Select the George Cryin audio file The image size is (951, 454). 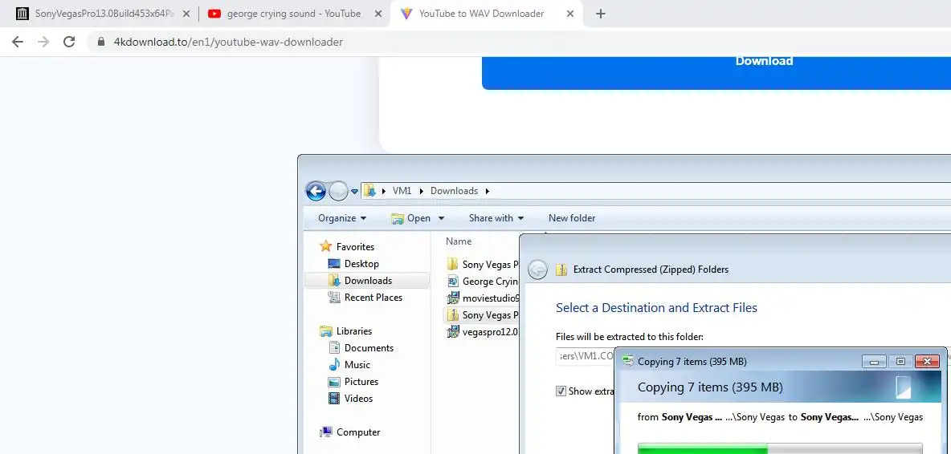tap(482, 282)
